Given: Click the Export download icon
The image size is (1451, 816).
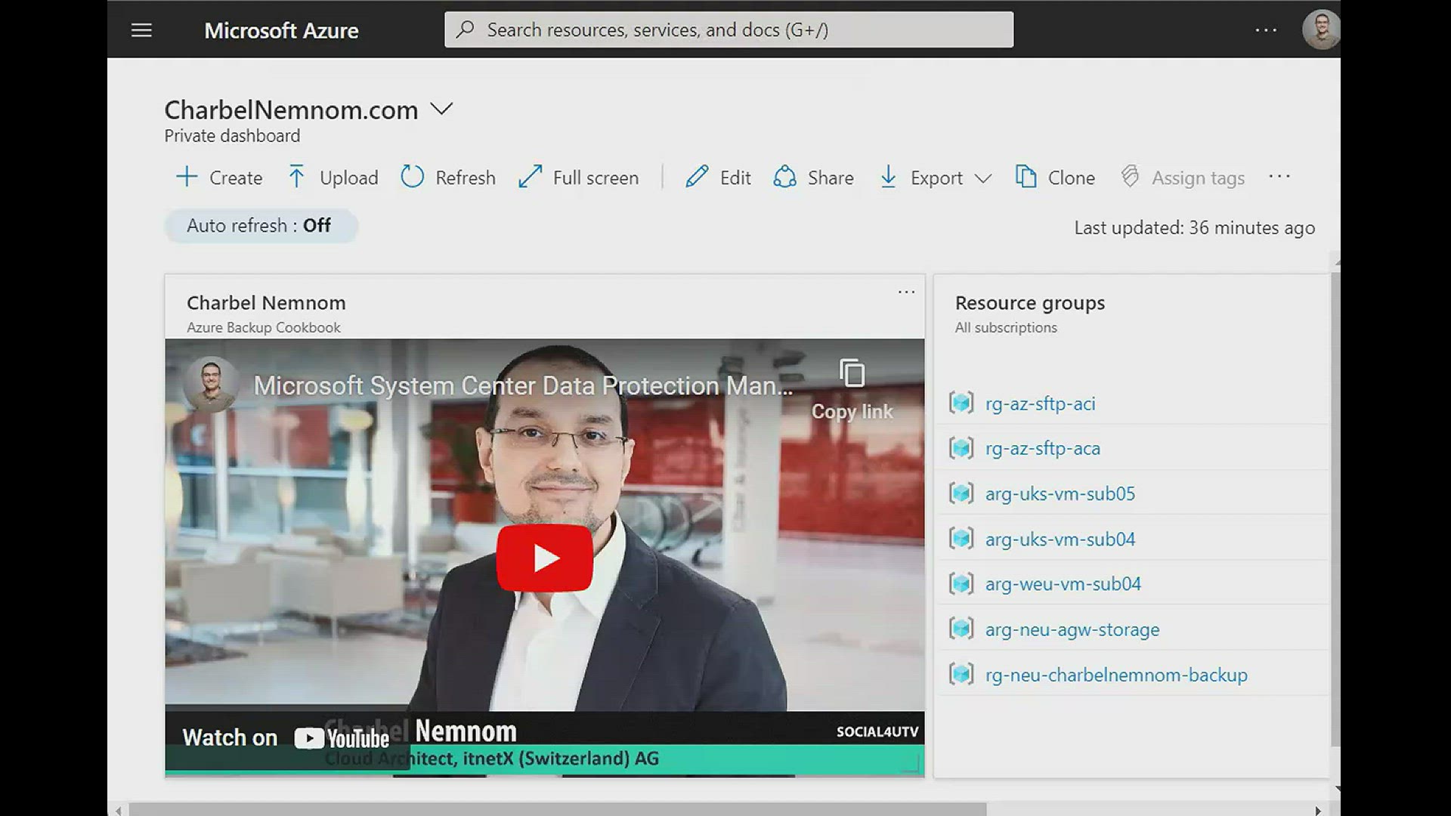Looking at the screenshot, I should 889,177.
